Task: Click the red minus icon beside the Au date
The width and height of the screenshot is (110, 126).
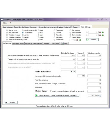Action: tap(100, 35)
